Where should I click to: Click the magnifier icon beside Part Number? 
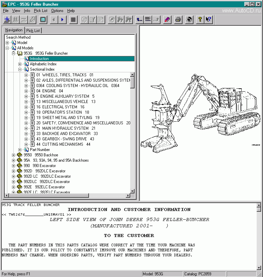click(x=26, y=150)
